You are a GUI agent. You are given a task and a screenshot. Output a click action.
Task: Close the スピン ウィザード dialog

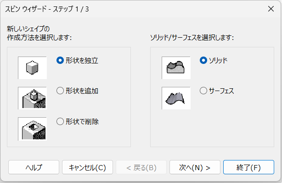pyautogui.click(x=271, y=9)
